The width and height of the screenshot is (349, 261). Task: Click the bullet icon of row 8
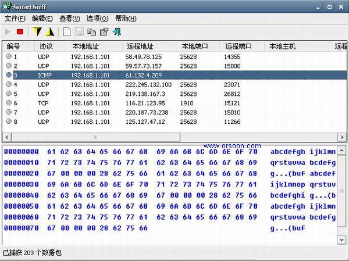point(9,121)
